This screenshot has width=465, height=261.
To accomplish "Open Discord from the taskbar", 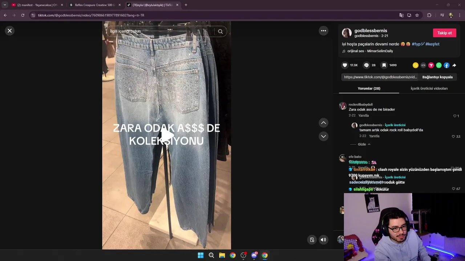I will pos(254,255).
